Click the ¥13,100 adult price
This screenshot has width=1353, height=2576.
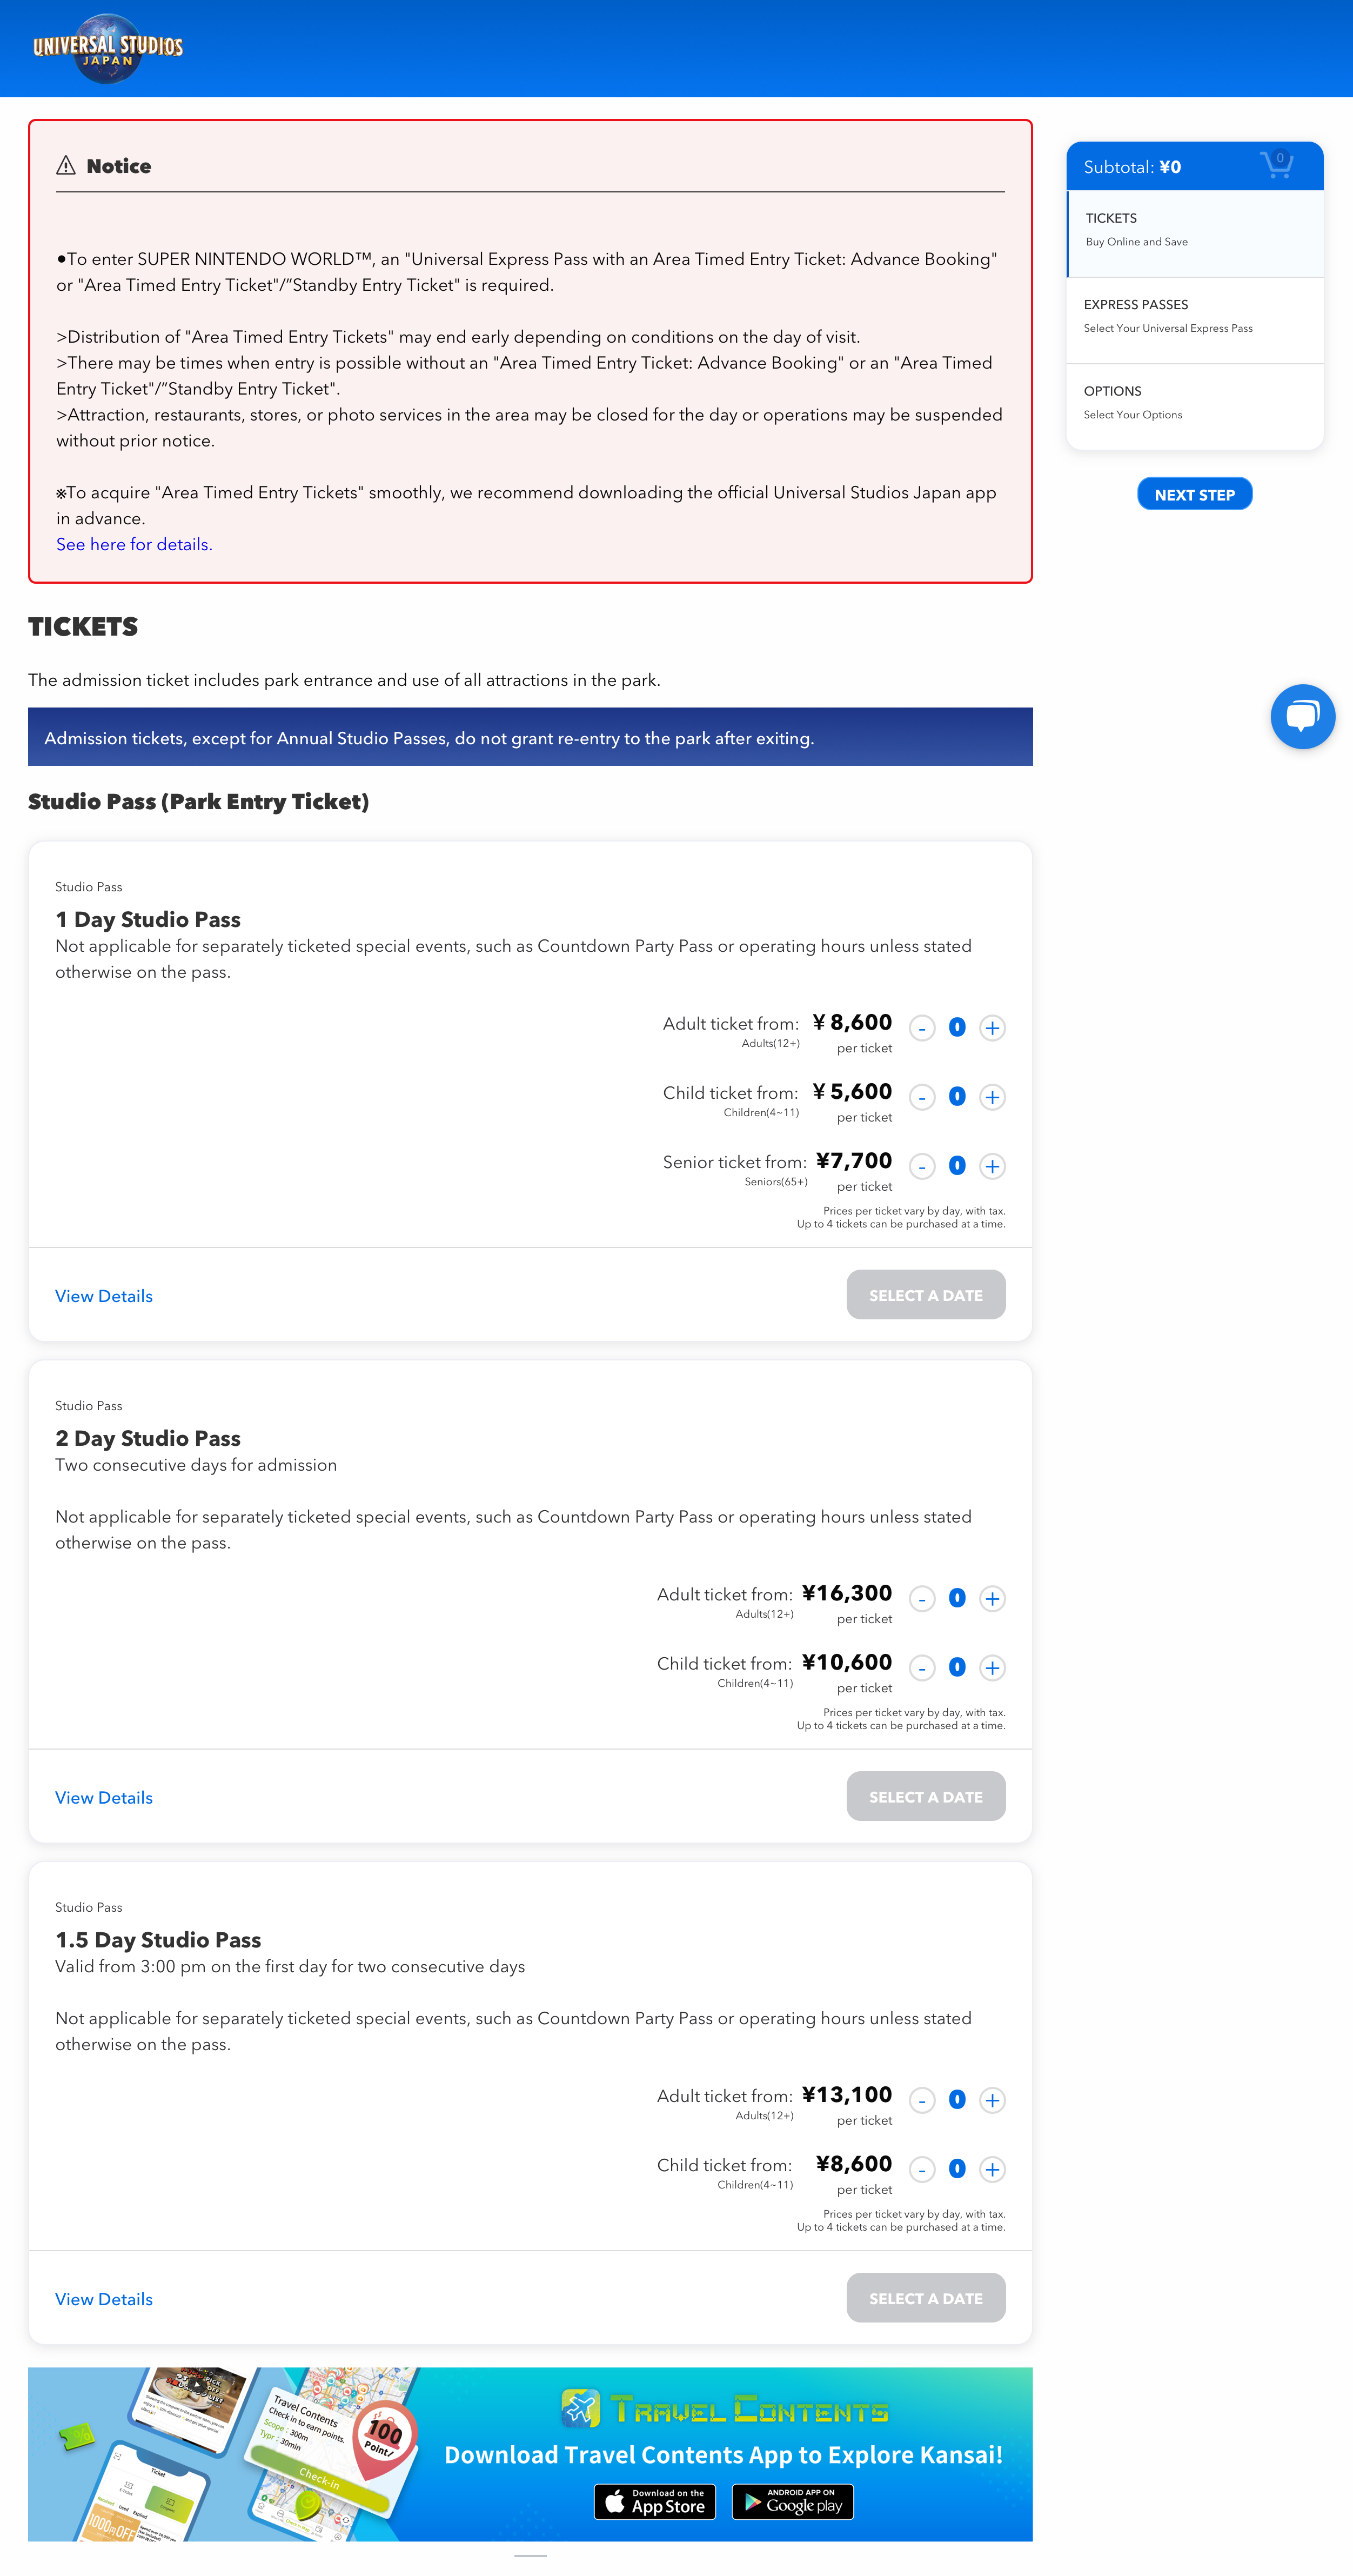[x=847, y=2095]
